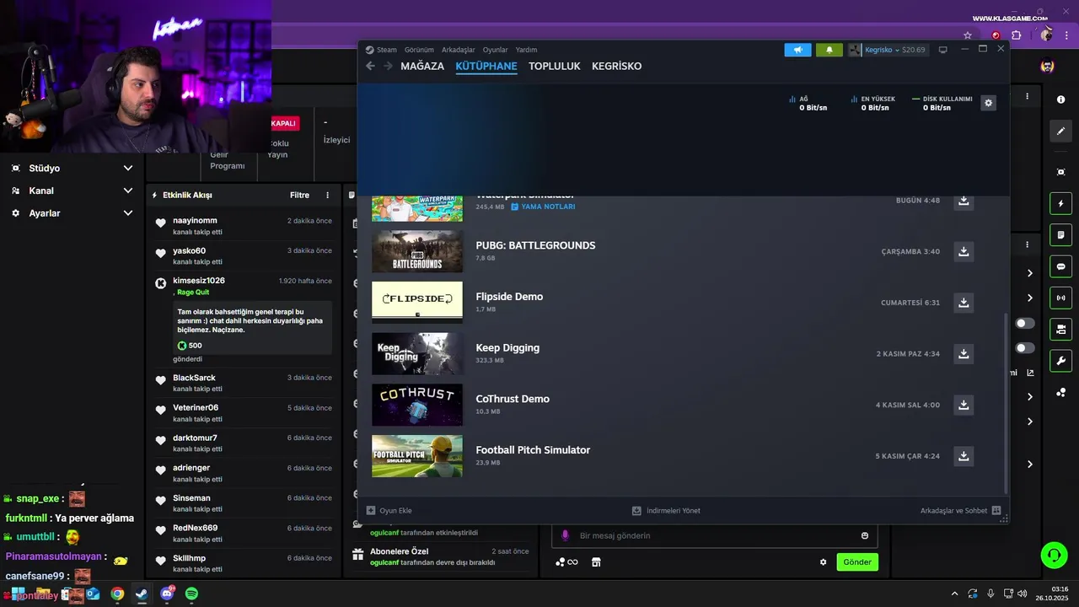Download Waterpark Simulator update
The width and height of the screenshot is (1079, 607).
point(964,201)
